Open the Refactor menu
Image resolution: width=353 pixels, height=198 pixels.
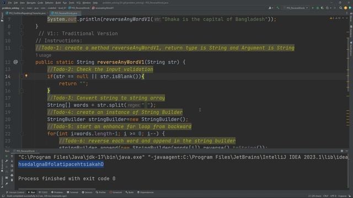point(49,3)
